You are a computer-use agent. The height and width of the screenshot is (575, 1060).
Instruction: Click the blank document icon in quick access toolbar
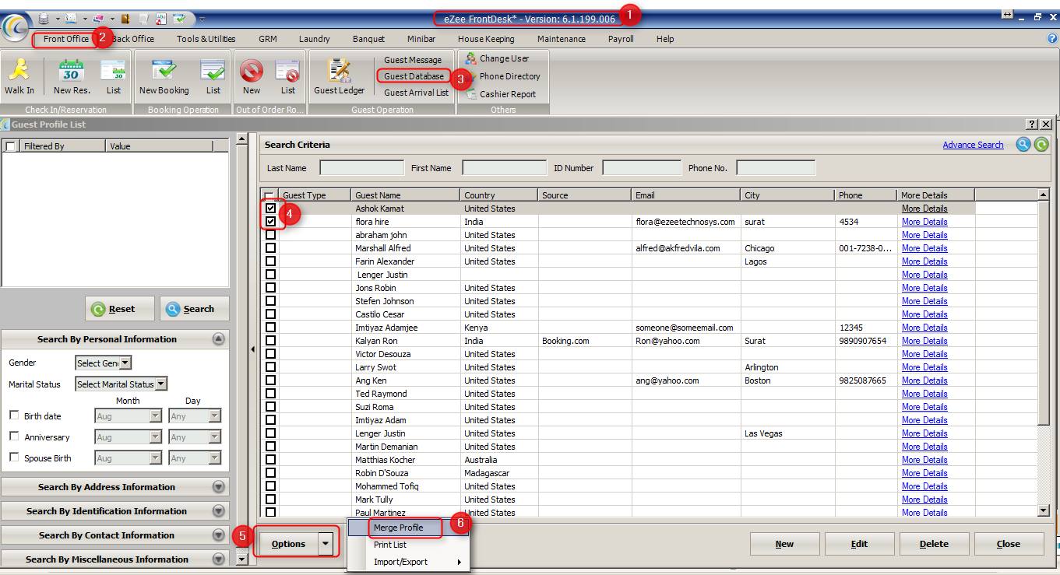pos(144,18)
